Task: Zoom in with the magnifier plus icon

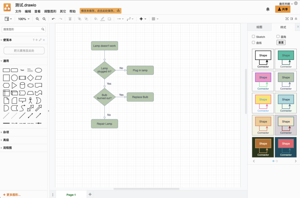Action: pos(37,19)
